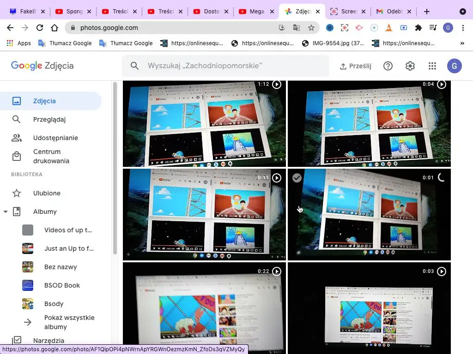
Task: Open the first Tłumacz Google bookmark
Action: click(x=65, y=43)
